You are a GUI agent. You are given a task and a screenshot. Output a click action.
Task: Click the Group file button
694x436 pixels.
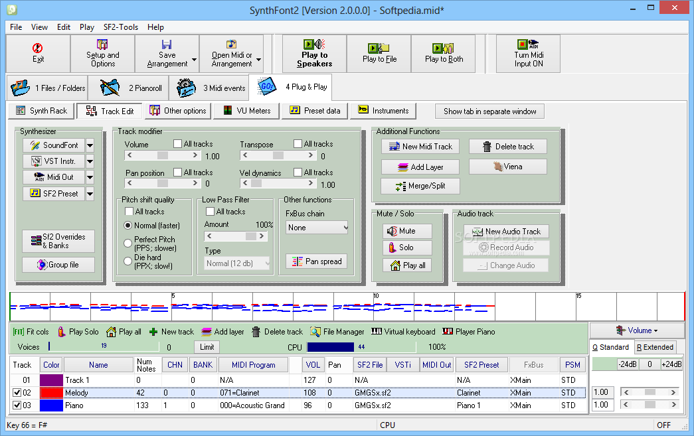58,265
